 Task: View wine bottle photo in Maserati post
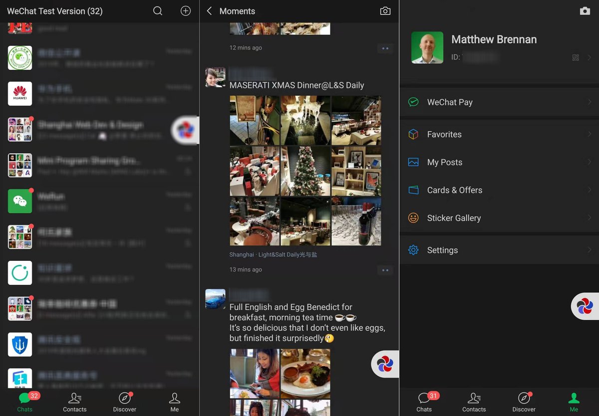coord(356,221)
